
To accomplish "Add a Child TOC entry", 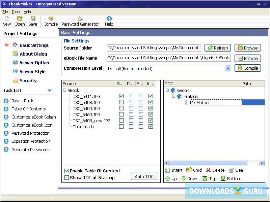I will 194,170.
